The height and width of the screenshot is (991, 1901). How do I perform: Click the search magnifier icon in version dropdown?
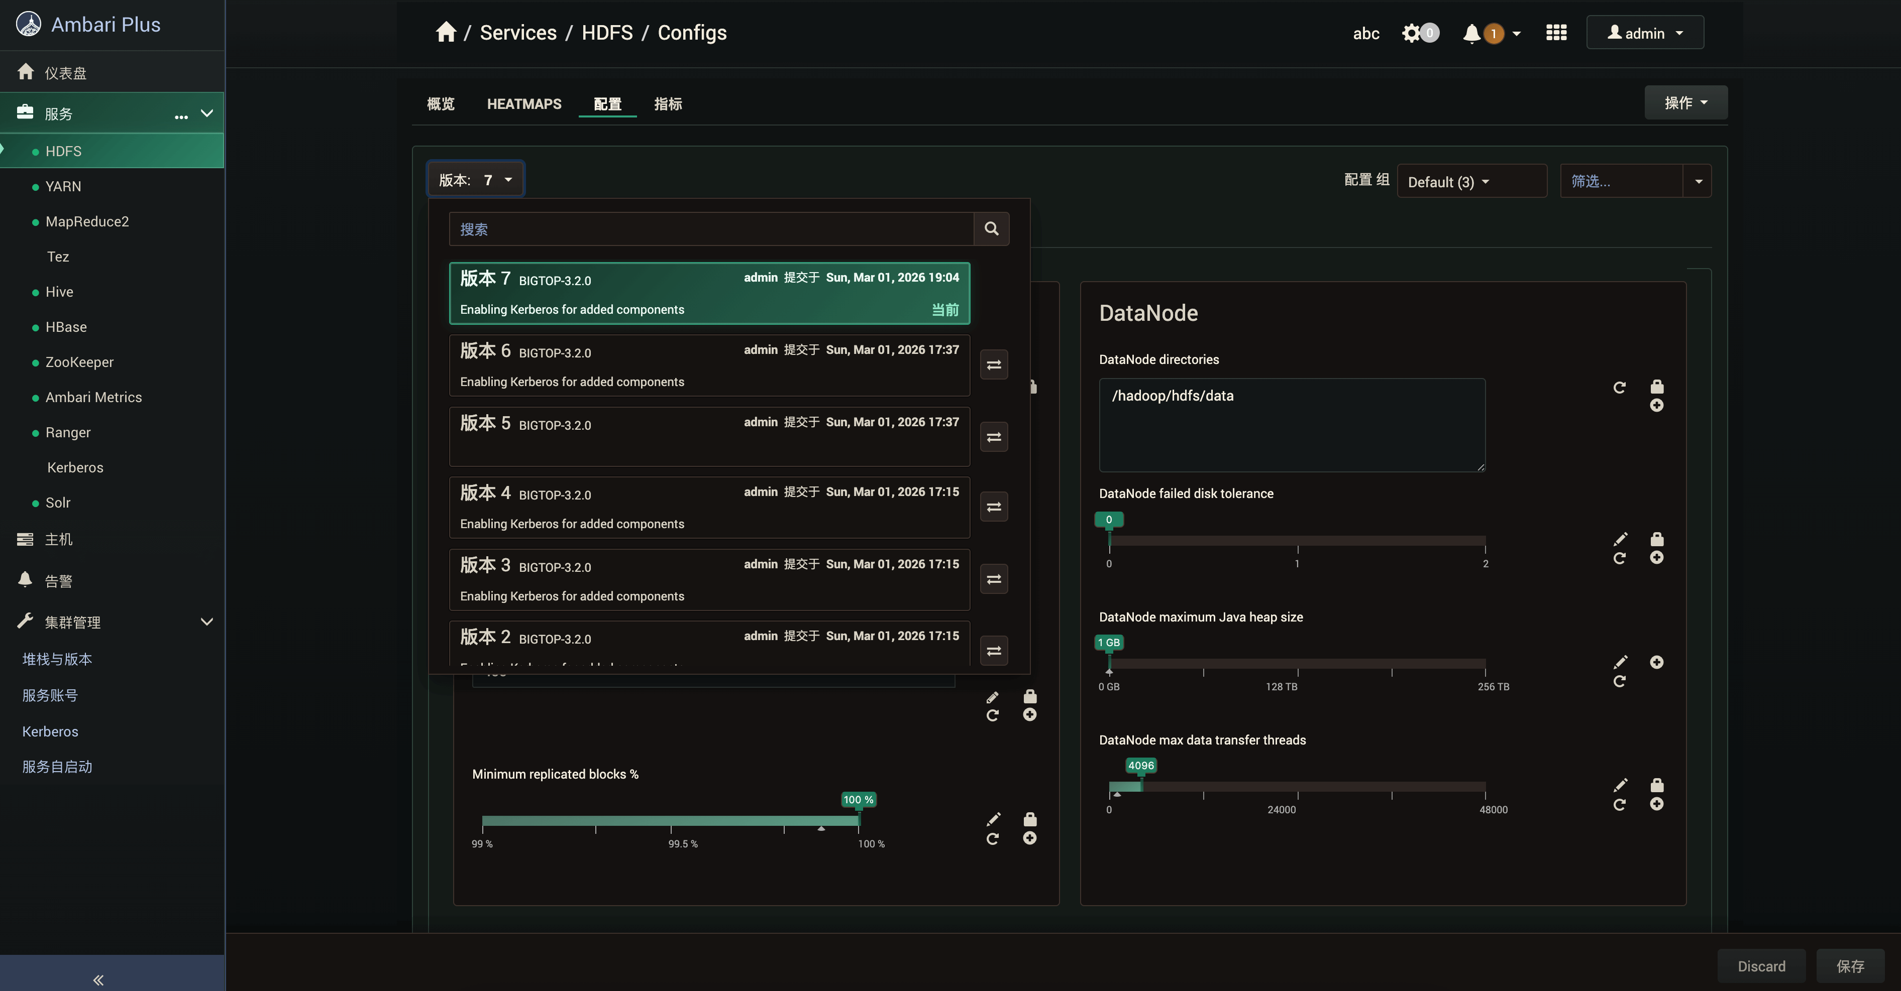tap(991, 228)
